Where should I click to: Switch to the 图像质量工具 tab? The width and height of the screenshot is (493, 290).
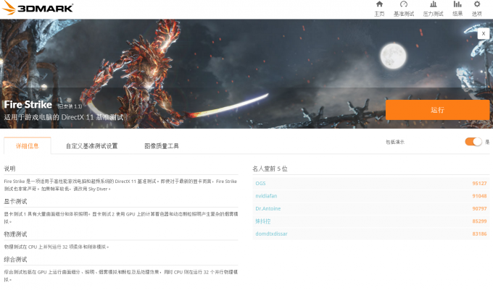point(162,146)
